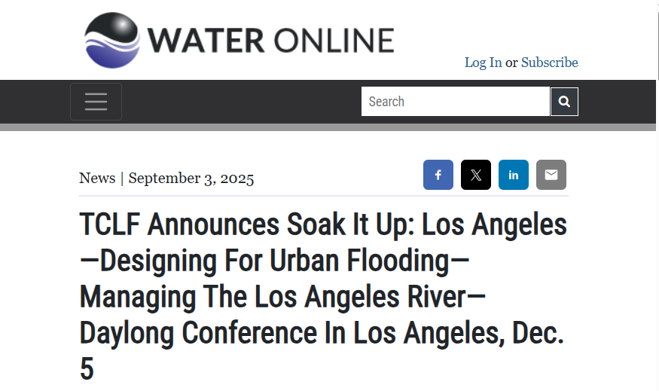Focus the Search text field
The height and width of the screenshot is (391, 659).
[455, 101]
